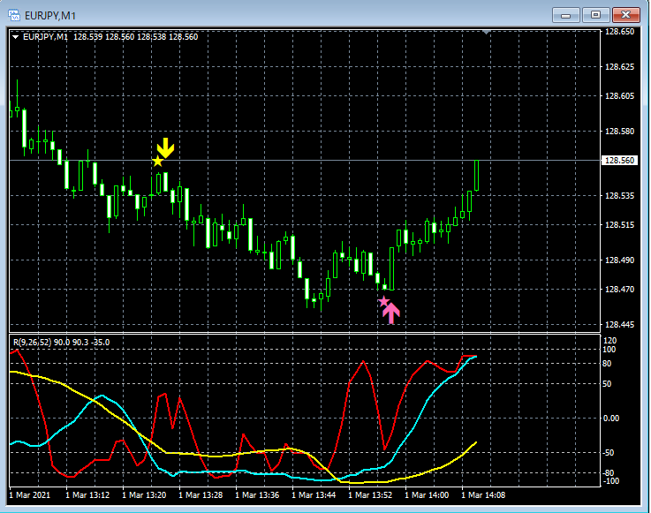Click the 128.470 price scale label

(x=619, y=289)
